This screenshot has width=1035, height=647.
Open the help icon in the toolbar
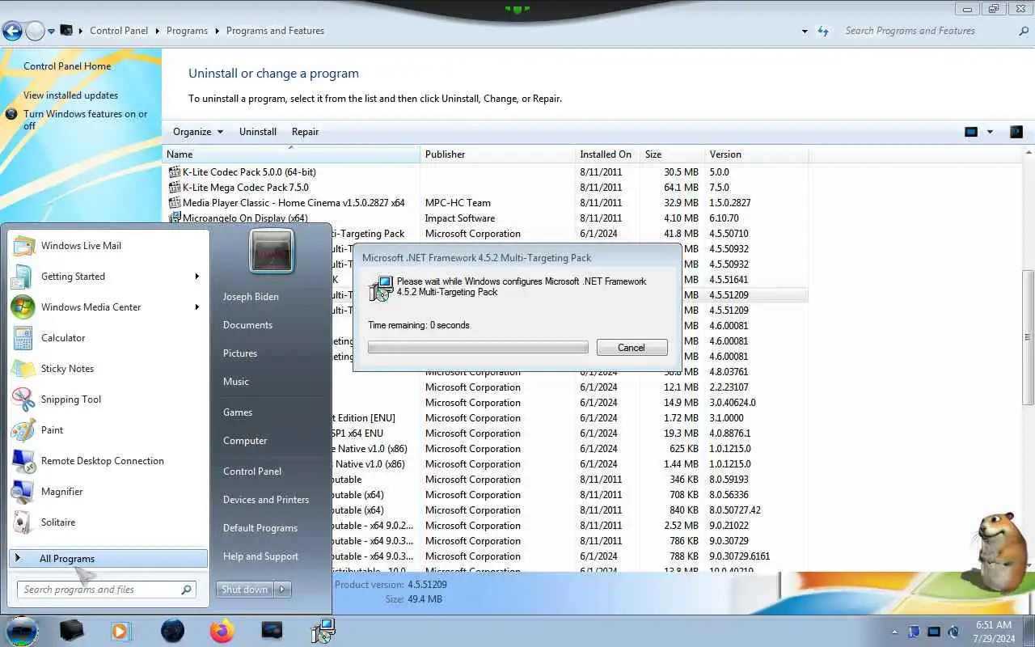click(1016, 132)
